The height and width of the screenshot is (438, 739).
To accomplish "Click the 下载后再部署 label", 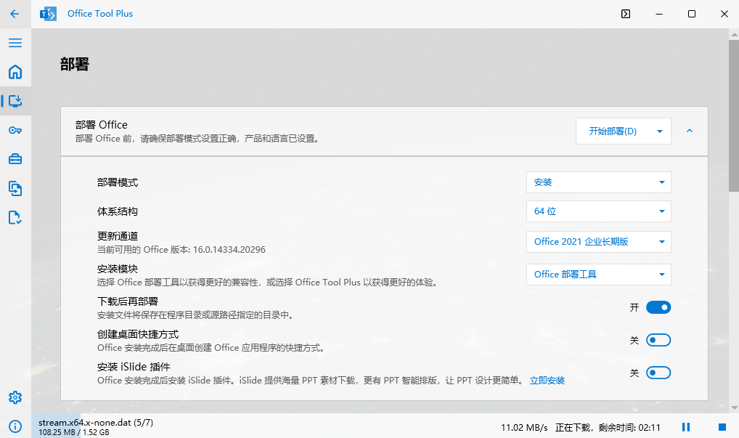I will tap(128, 301).
